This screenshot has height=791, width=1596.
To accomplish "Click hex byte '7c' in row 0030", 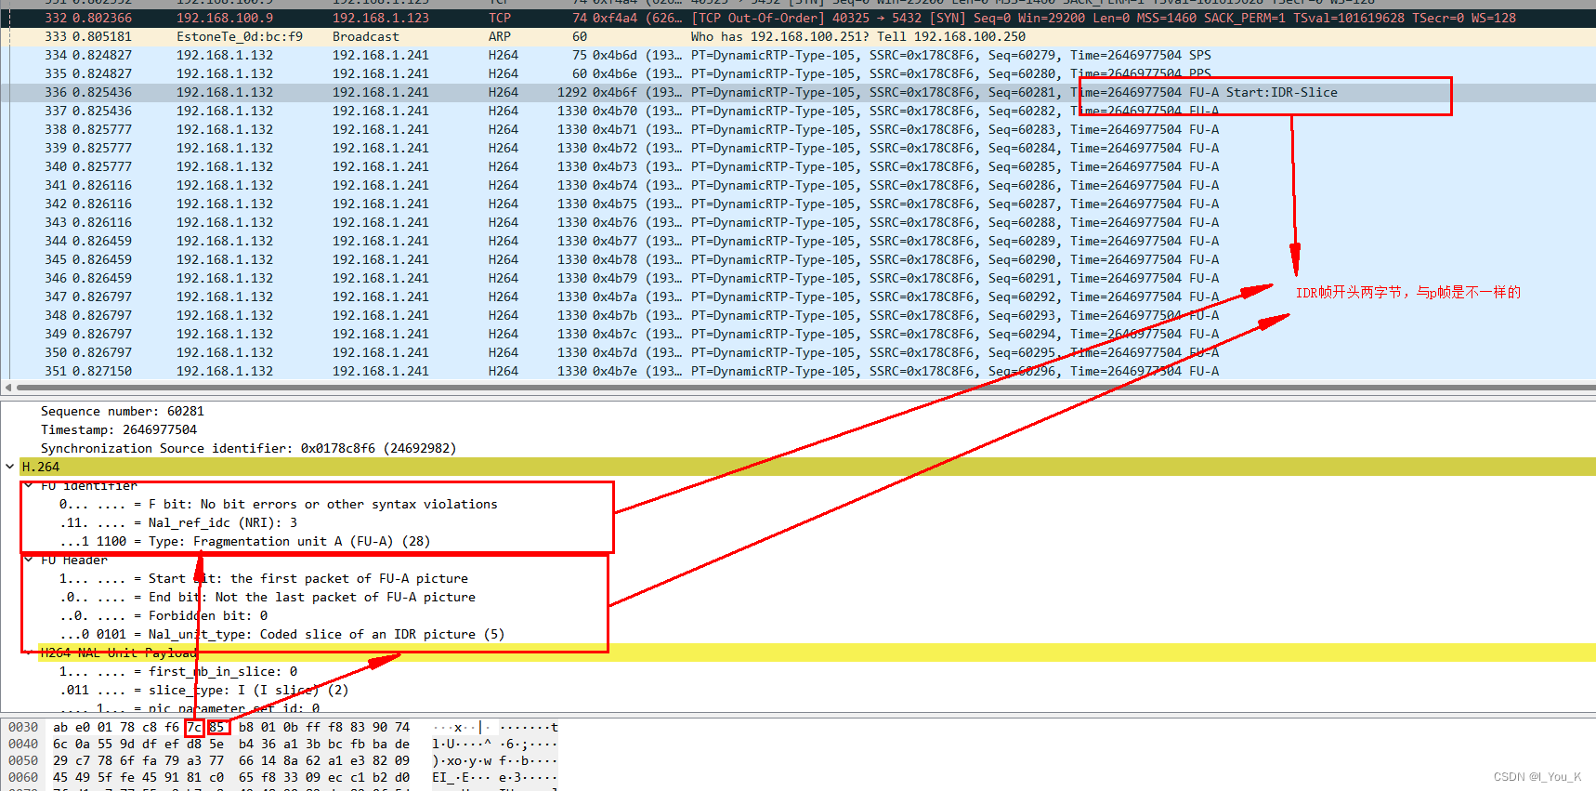I will [x=194, y=727].
